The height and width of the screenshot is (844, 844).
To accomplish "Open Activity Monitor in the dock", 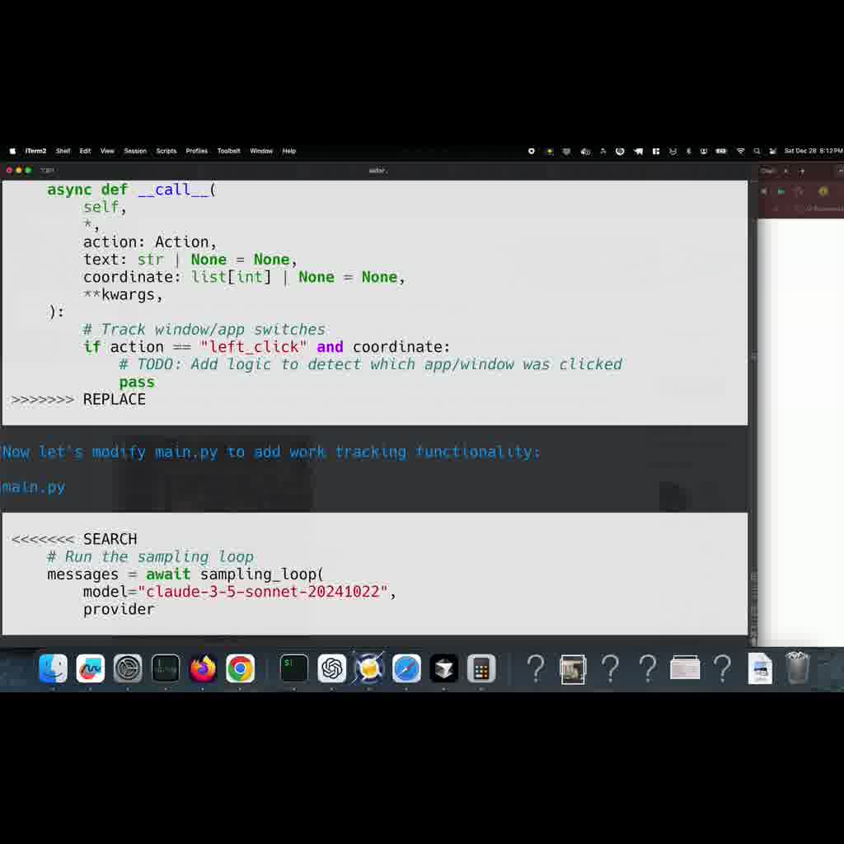I will tap(165, 668).
